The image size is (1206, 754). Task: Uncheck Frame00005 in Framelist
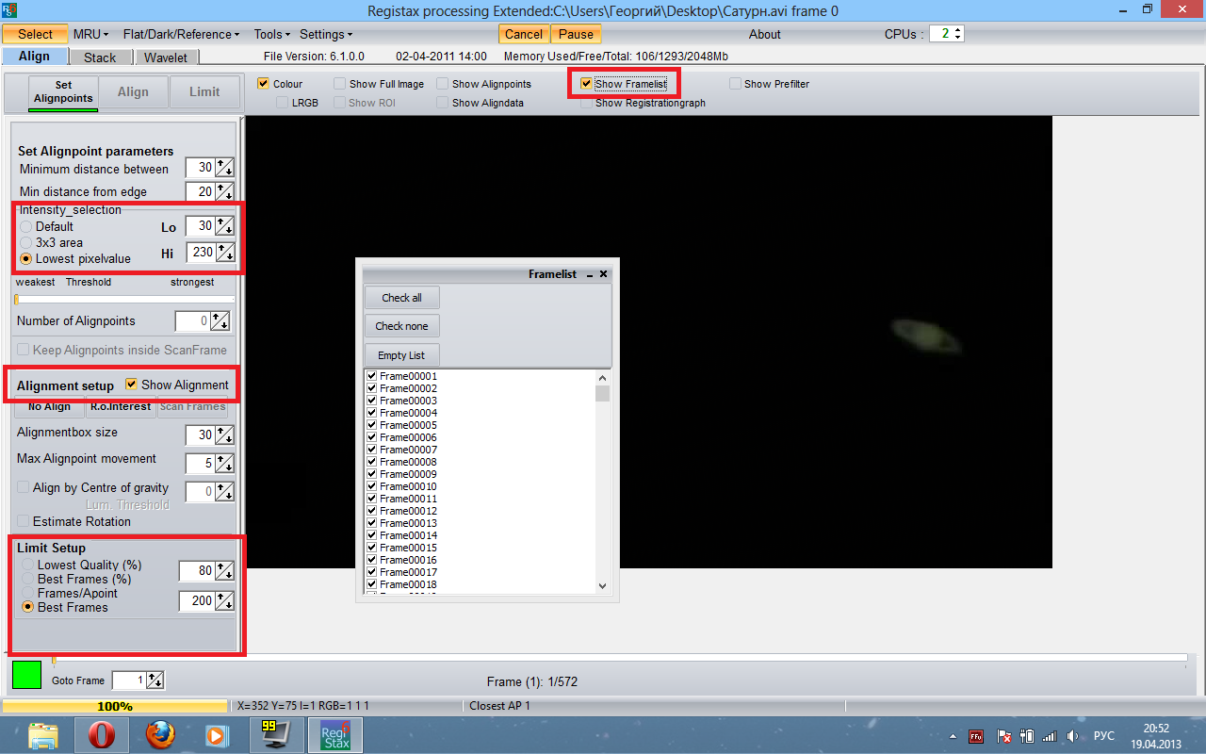371,425
